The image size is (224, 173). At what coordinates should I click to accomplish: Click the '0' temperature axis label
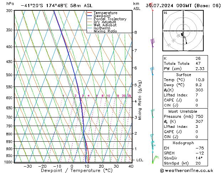(x=72, y=166)
